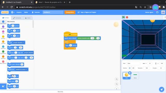Viewport: 166px width, 93px height.
Task: Reload the browser page
Action: [x=12, y=7]
